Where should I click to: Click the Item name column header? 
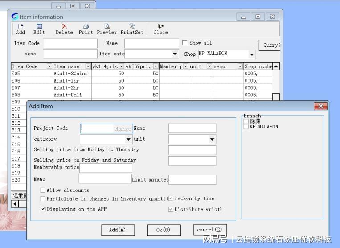tap(69, 66)
